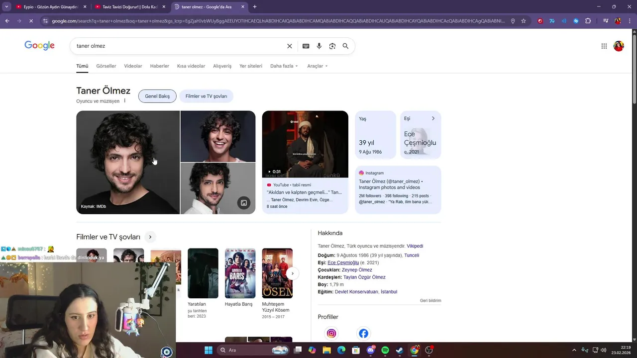Switch to the Yer siteleri tab
Image resolution: width=637 pixels, height=358 pixels.
pyautogui.click(x=251, y=66)
